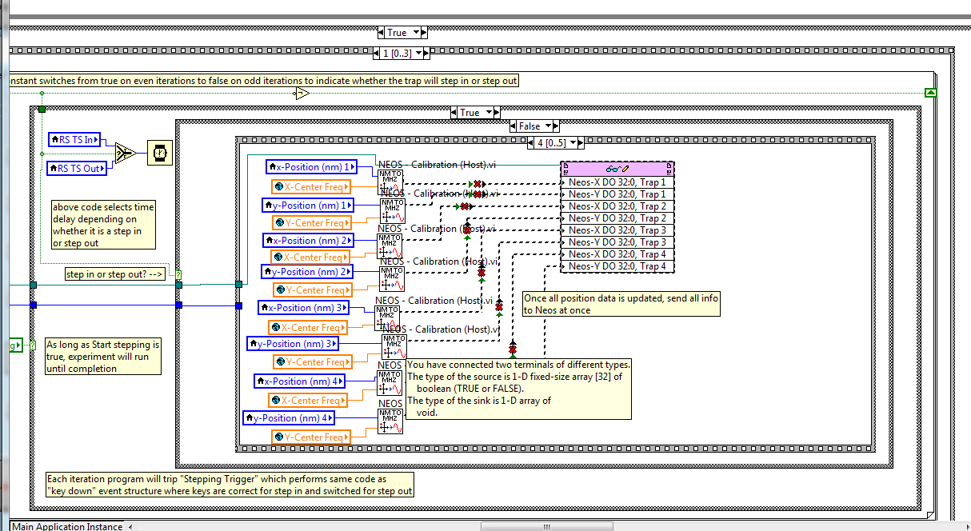Click the broken-wire X on the Trap 1 Neos-X wire
The image size is (971, 531).
click(x=478, y=184)
